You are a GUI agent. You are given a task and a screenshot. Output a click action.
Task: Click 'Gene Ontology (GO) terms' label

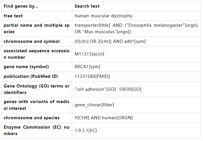click(36, 89)
